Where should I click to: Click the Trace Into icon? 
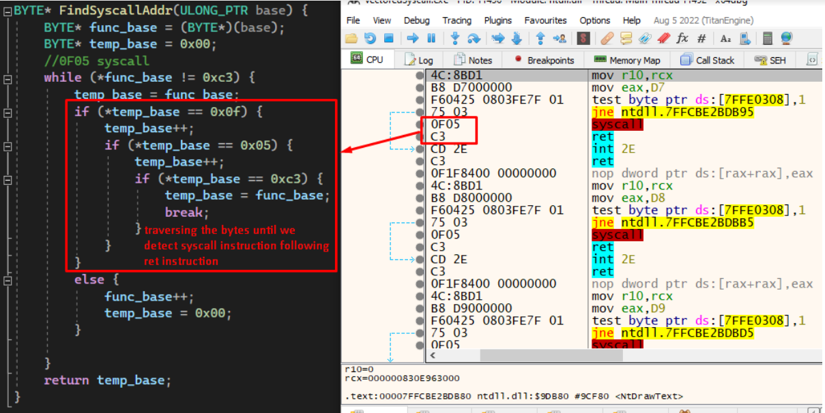(498, 38)
